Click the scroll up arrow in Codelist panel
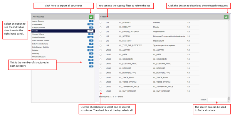 click(229, 21)
